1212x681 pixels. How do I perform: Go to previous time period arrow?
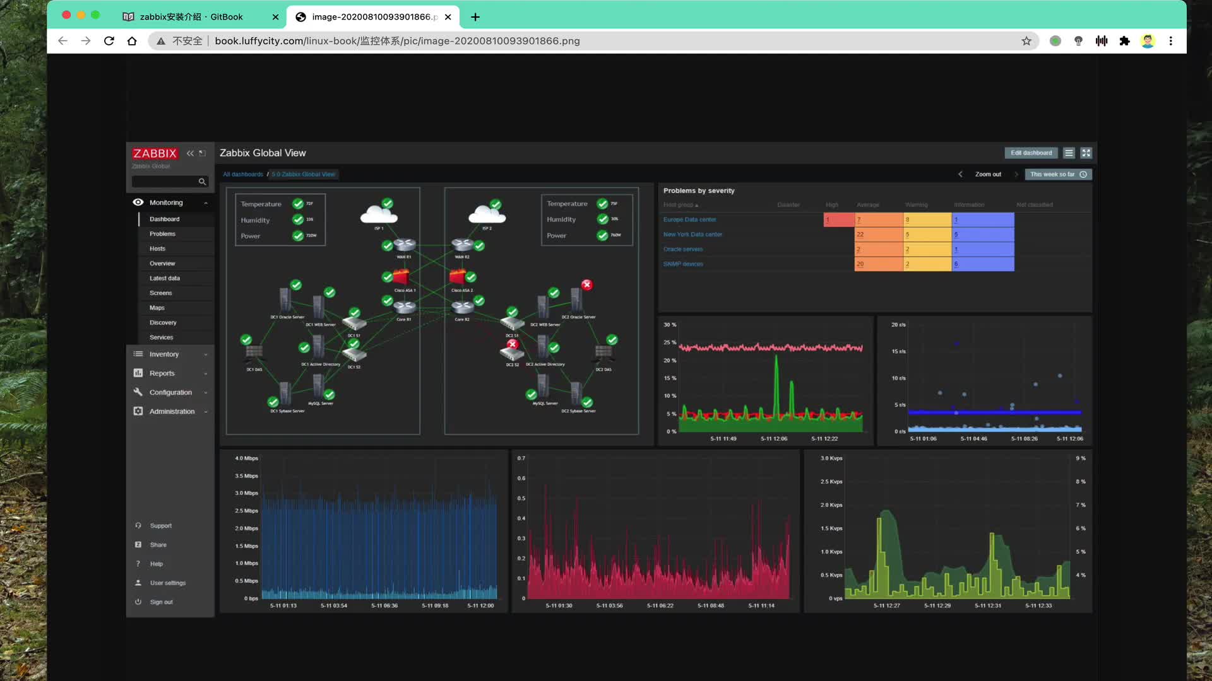pos(960,175)
